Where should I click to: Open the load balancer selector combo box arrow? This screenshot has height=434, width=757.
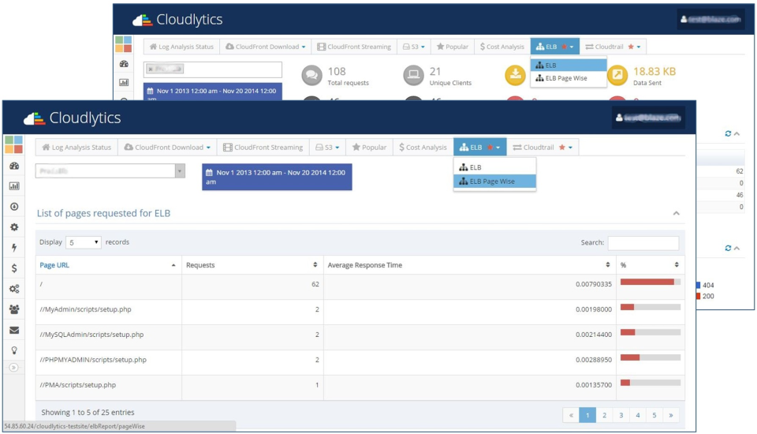[x=180, y=170]
